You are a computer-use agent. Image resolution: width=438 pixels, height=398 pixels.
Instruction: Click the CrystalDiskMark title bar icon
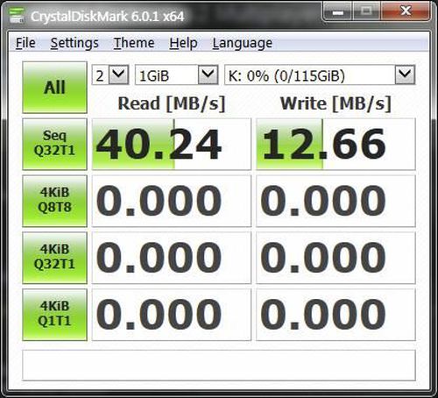[17, 16]
